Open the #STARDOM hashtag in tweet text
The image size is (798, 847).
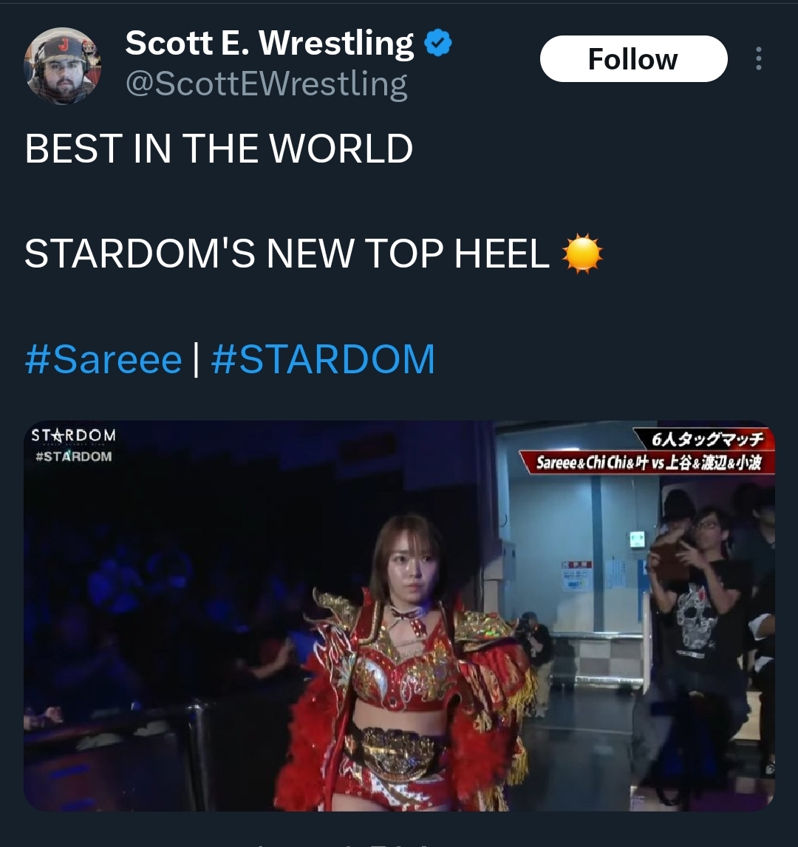tap(323, 359)
